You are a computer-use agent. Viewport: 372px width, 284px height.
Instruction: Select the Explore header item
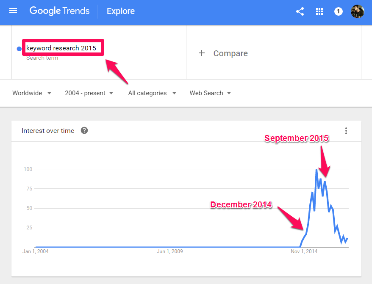pyautogui.click(x=120, y=11)
